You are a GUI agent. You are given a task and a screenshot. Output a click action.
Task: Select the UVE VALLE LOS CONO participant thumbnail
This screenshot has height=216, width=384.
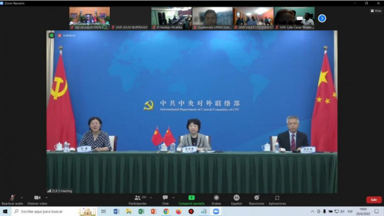253,18
